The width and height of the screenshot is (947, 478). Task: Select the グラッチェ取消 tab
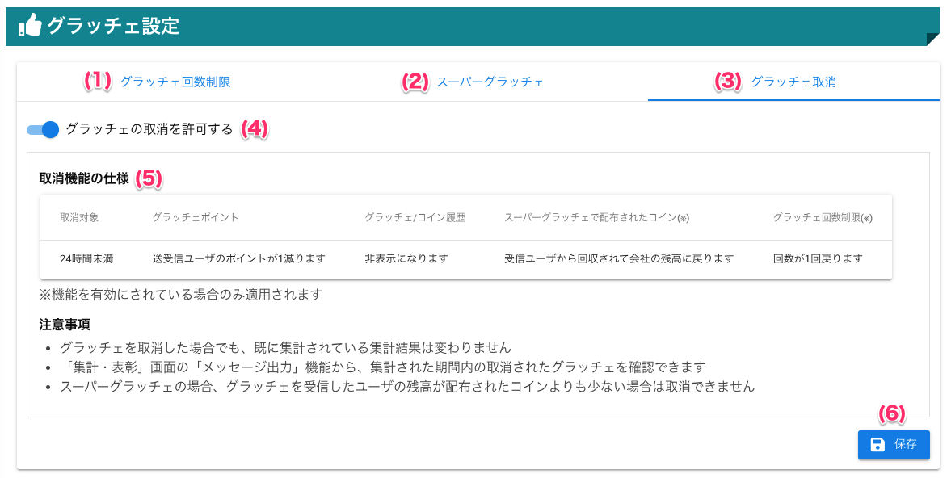[793, 82]
